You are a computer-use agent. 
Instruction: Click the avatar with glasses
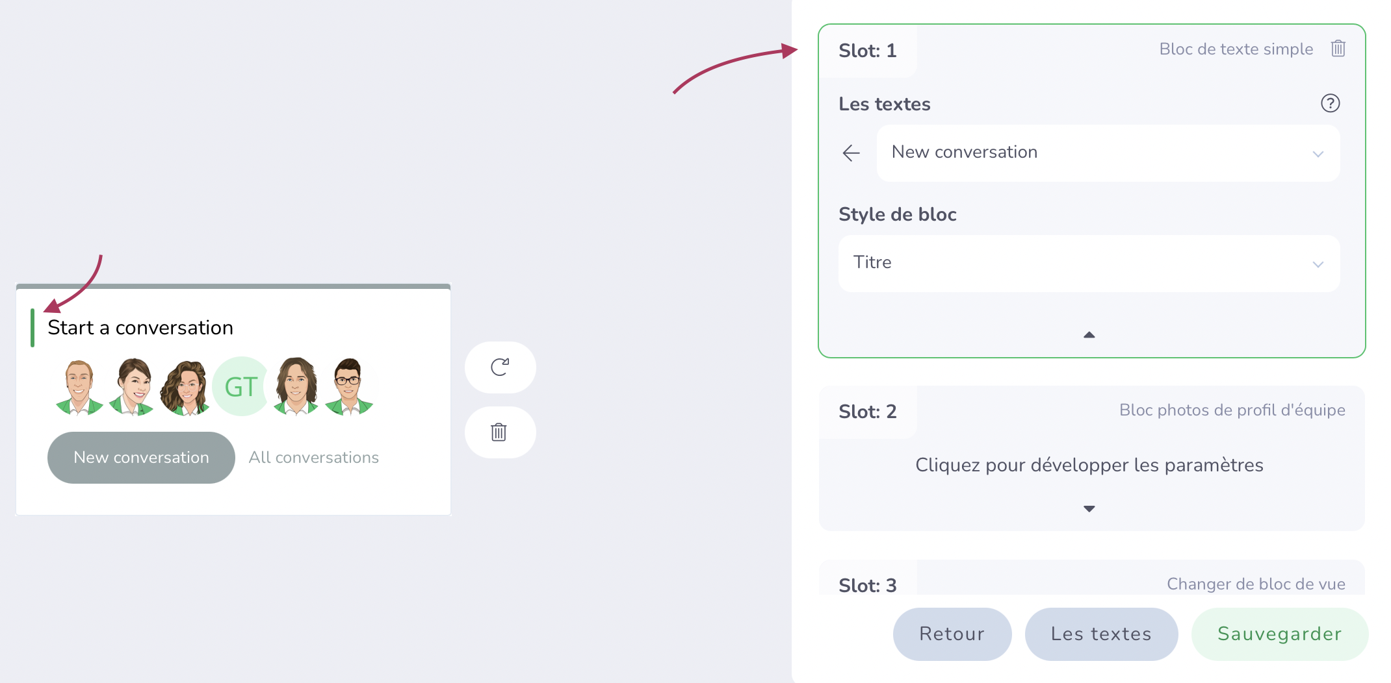[x=349, y=387]
